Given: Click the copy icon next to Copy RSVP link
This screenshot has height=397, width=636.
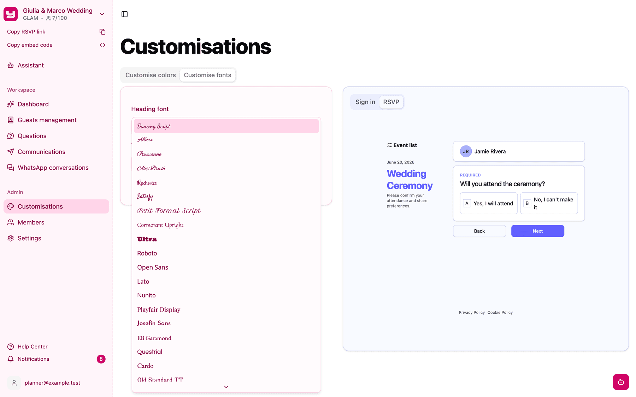Looking at the screenshot, I should click(x=102, y=32).
